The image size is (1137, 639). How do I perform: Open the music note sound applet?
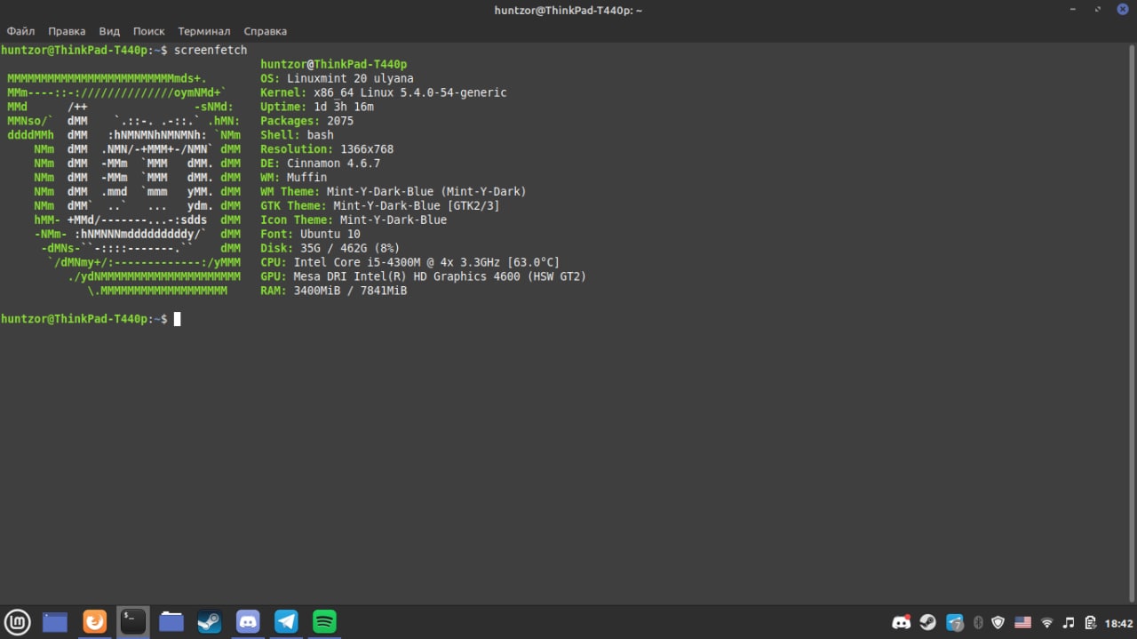(1069, 622)
